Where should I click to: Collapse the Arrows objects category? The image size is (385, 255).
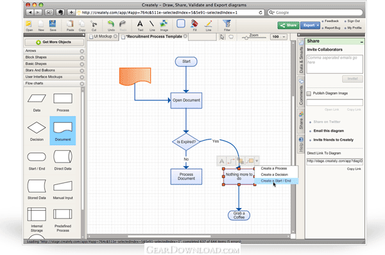[x=82, y=51]
